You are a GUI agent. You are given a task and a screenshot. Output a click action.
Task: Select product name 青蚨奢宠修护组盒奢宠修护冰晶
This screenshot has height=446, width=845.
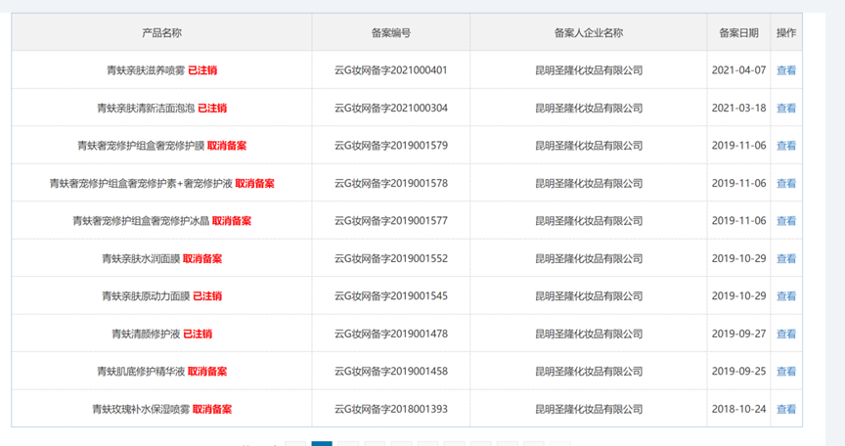[x=141, y=221]
